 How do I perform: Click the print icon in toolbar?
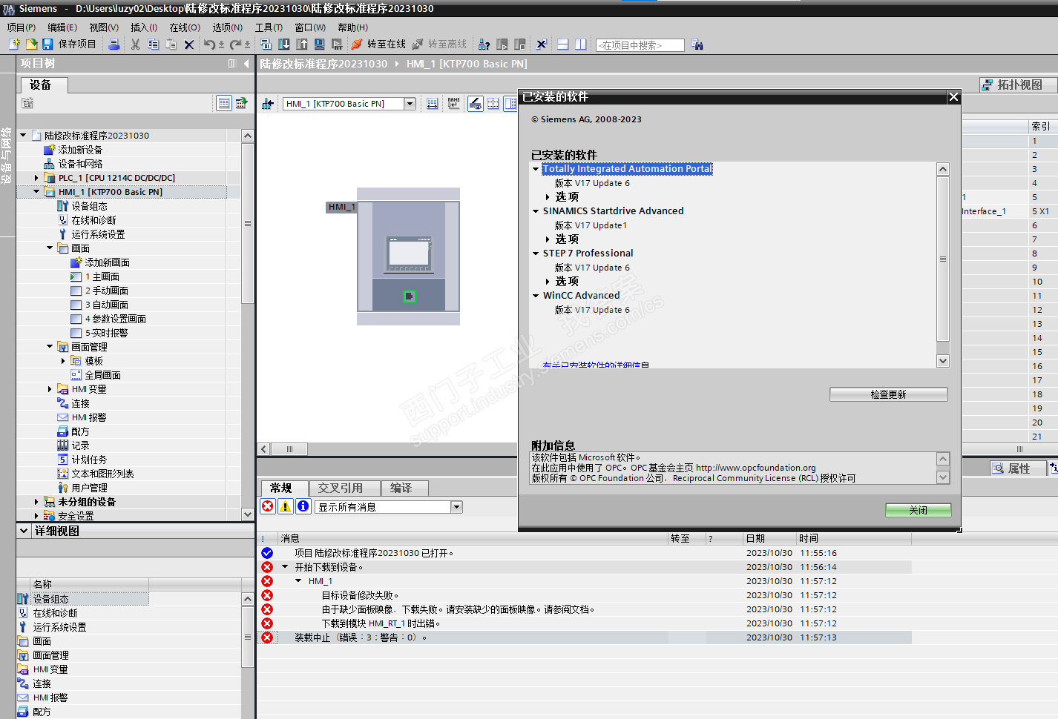click(x=114, y=44)
